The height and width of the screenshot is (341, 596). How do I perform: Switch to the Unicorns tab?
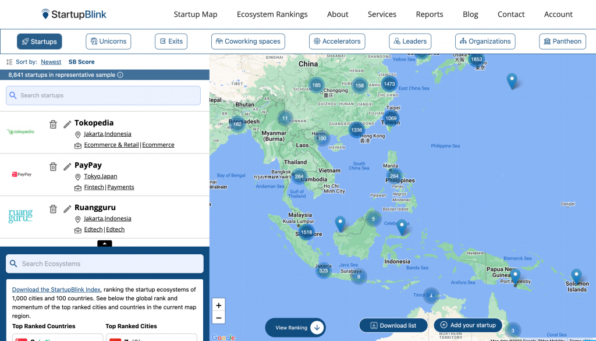(108, 41)
